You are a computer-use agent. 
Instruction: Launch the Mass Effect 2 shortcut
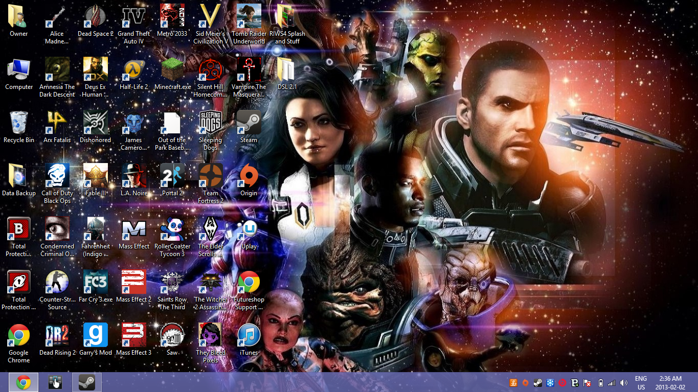(x=134, y=287)
